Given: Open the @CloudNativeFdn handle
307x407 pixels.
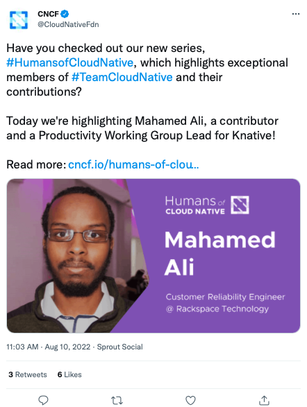Looking at the screenshot, I should tap(68, 24).
